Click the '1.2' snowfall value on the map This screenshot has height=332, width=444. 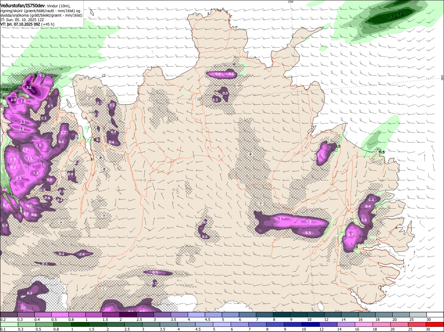pyautogui.click(x=19, y=178)
